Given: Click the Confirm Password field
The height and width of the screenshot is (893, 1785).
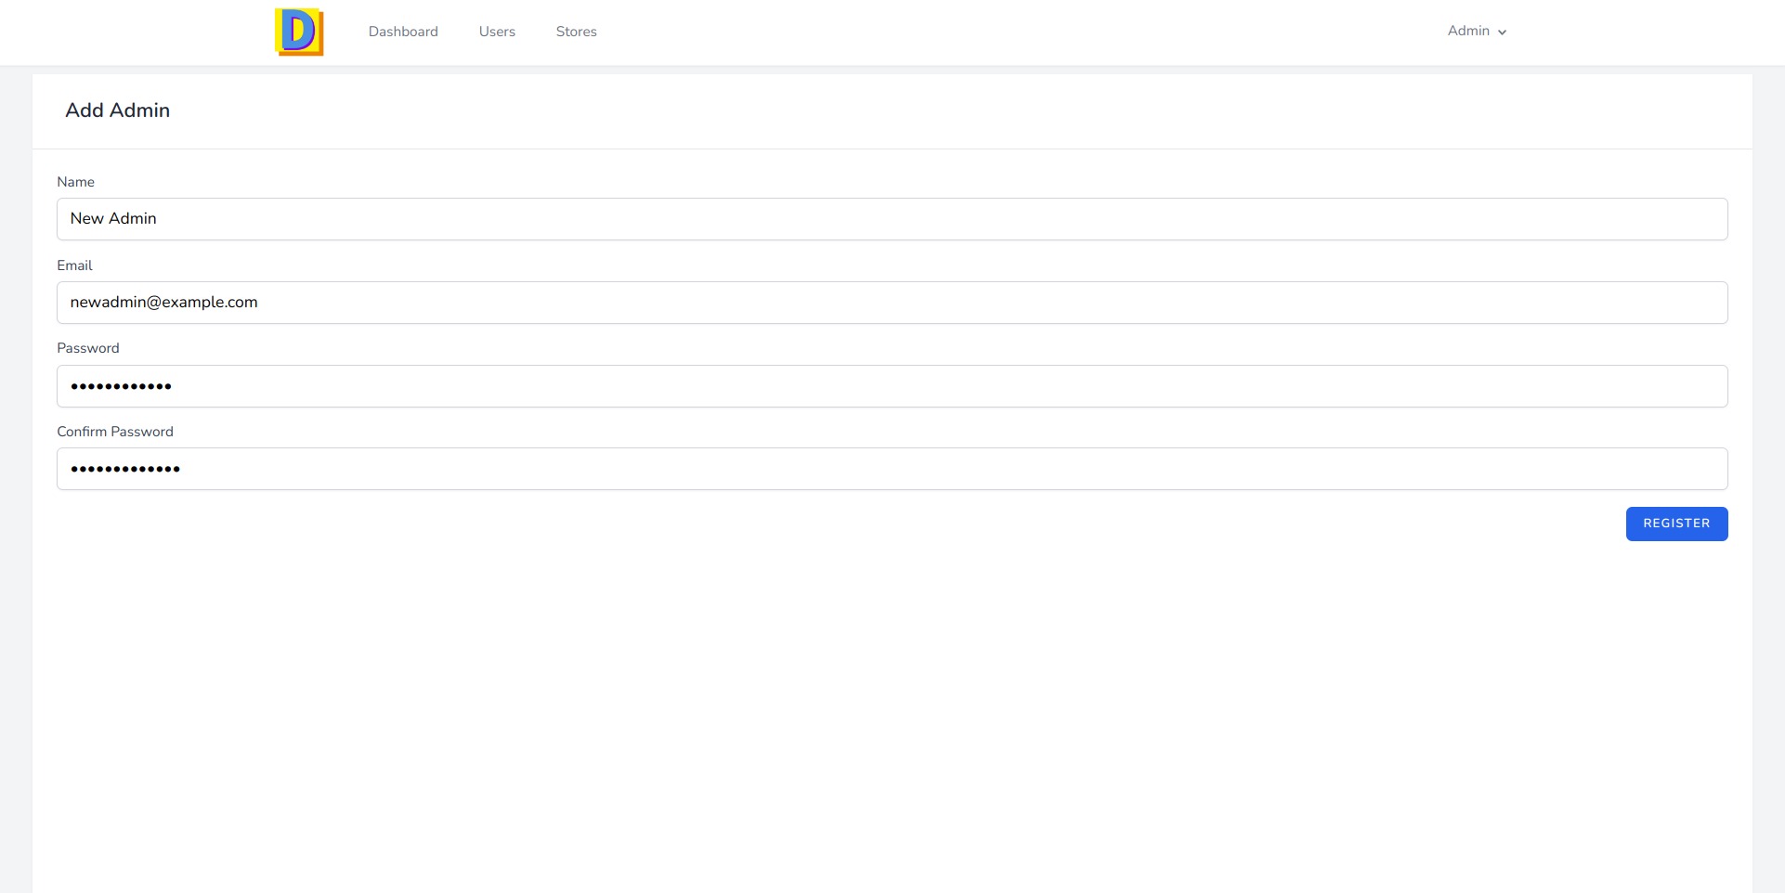Looking at the screenshot, I should click(892, 469).
